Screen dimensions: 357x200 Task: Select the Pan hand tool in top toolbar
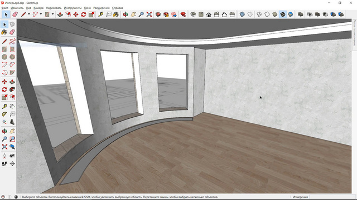133,14
